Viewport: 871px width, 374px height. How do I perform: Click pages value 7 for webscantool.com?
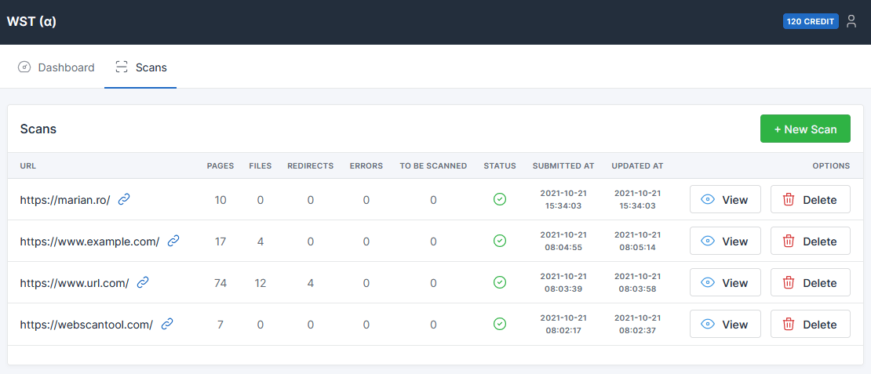point(220,325)
